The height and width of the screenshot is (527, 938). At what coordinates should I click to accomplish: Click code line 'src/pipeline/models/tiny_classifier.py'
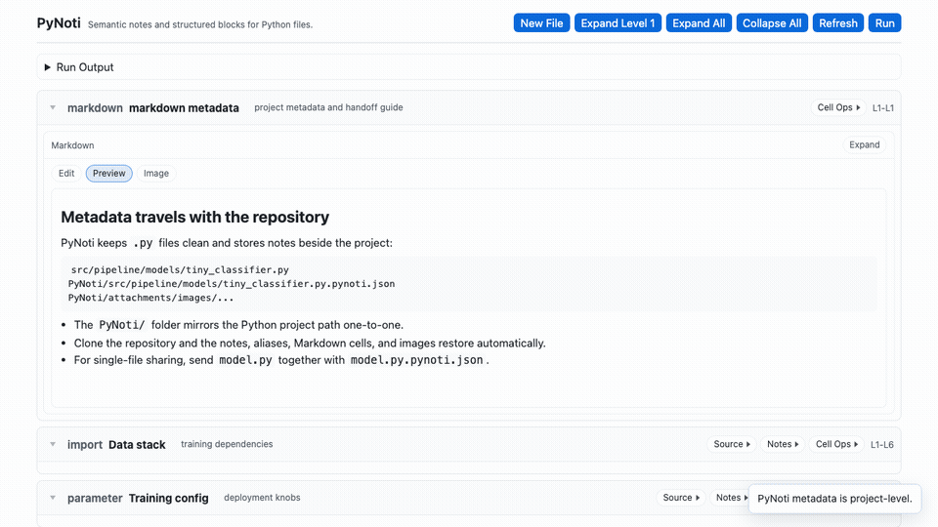[180, 270]
